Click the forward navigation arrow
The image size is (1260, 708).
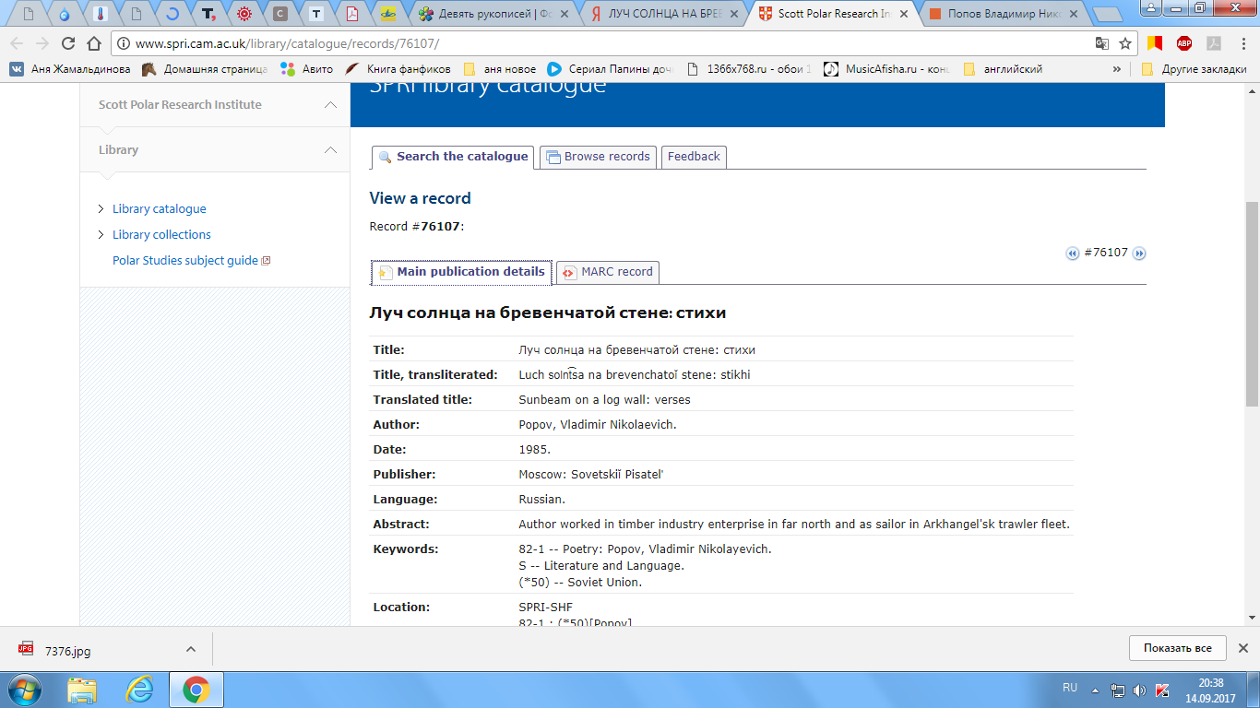(x=42, y=43)
